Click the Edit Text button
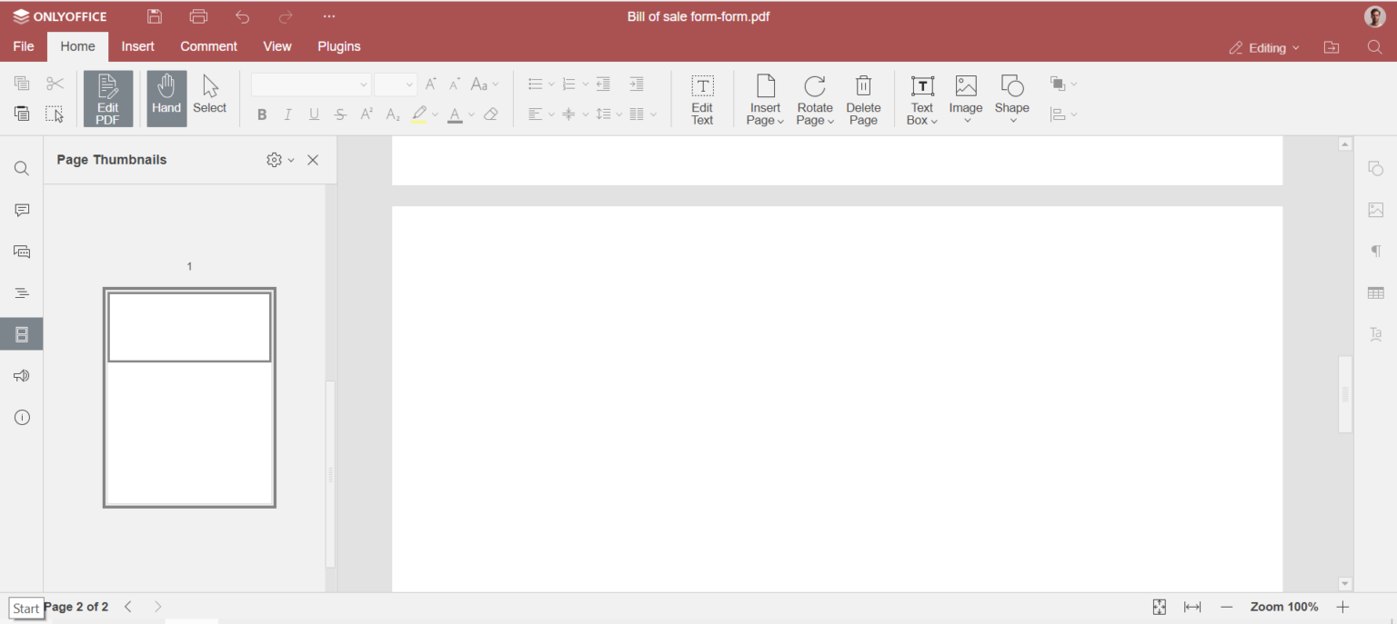Screen dimensions: 1397x624 click(702, 99)
